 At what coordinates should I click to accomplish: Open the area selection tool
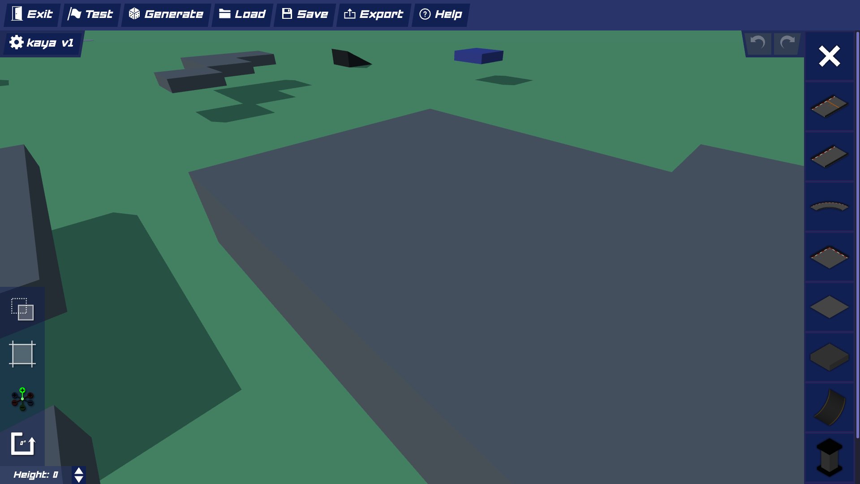point(22,354)
